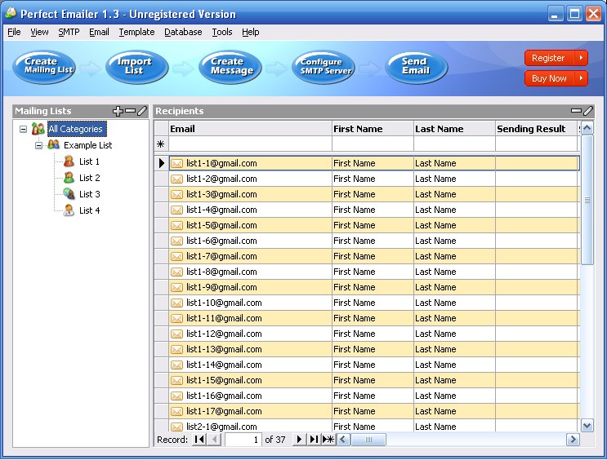Image resolution: width=607 pixels, height=460 pixels.
Task: Open the SMTP menu
Action: click(69, 32)
